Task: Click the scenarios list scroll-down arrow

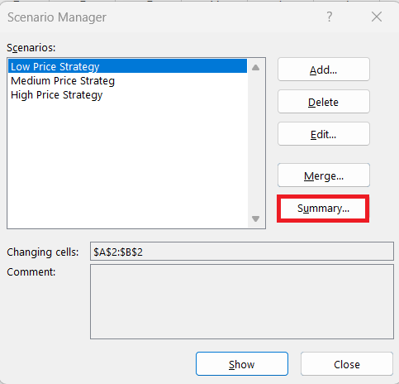Action: tap(255, 218)
